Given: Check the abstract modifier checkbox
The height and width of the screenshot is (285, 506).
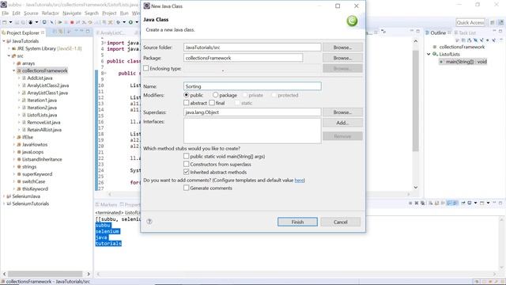Looking at the screenshot, I should click(x=187, y=103).
